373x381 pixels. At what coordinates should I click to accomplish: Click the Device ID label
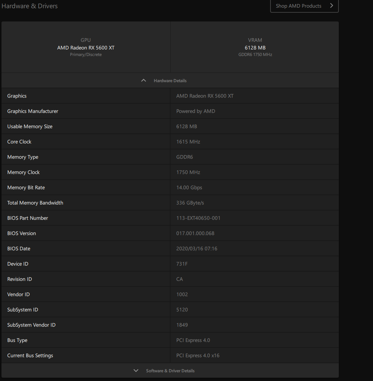click(18, 264)
